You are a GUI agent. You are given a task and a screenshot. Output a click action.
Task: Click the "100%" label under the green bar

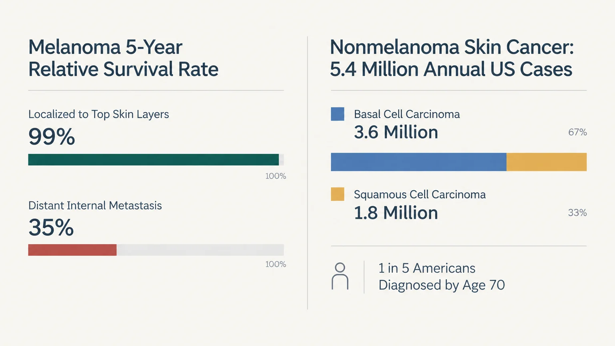click(x=275, y=176)
